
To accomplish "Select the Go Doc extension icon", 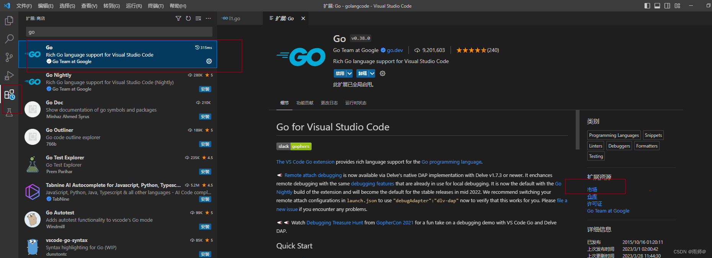I will (x=33, y=109).
